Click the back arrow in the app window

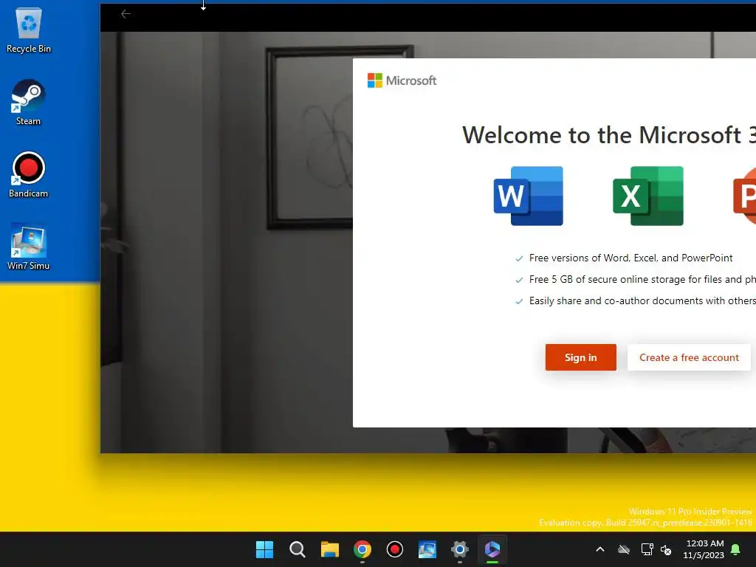pos(126,14)
